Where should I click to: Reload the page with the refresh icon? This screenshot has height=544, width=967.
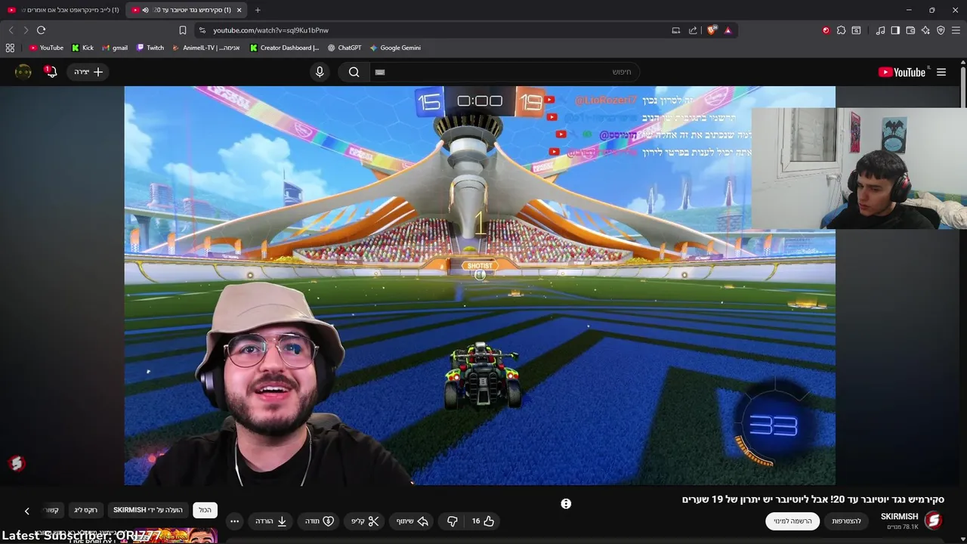[x=41, y=30]
